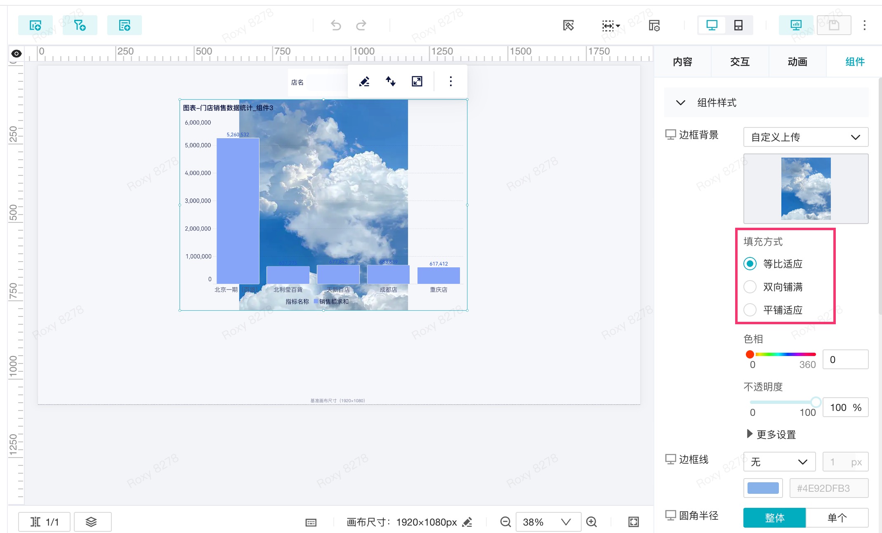
Task: Switch to the 内容 tab
Action: (x=682, y=62)
